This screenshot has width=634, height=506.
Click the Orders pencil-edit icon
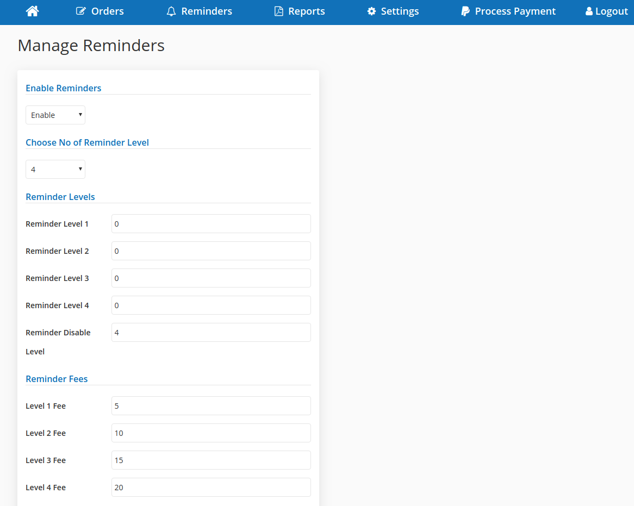click(81, 11)
